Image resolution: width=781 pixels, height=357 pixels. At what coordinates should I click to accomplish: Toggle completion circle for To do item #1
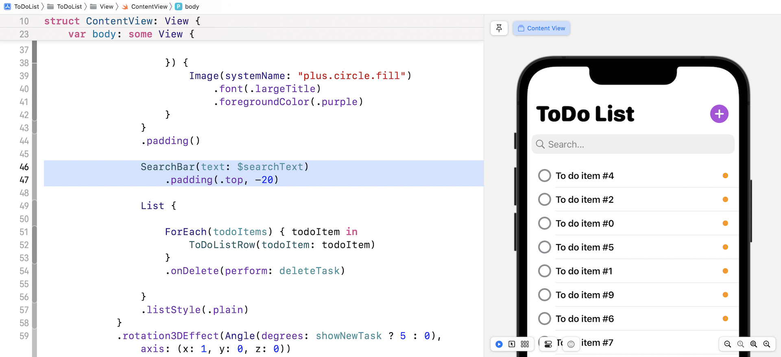click(x=544, y=271)
